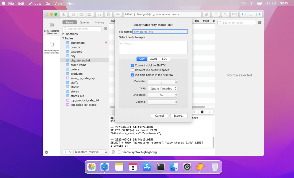The height and width of the screenshot is (178, 294).
Task: Open the Window menu
Action: click(35, 3)
